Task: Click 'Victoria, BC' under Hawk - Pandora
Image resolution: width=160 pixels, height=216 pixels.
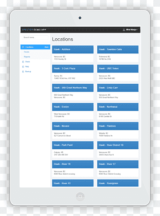Action: 104,133
